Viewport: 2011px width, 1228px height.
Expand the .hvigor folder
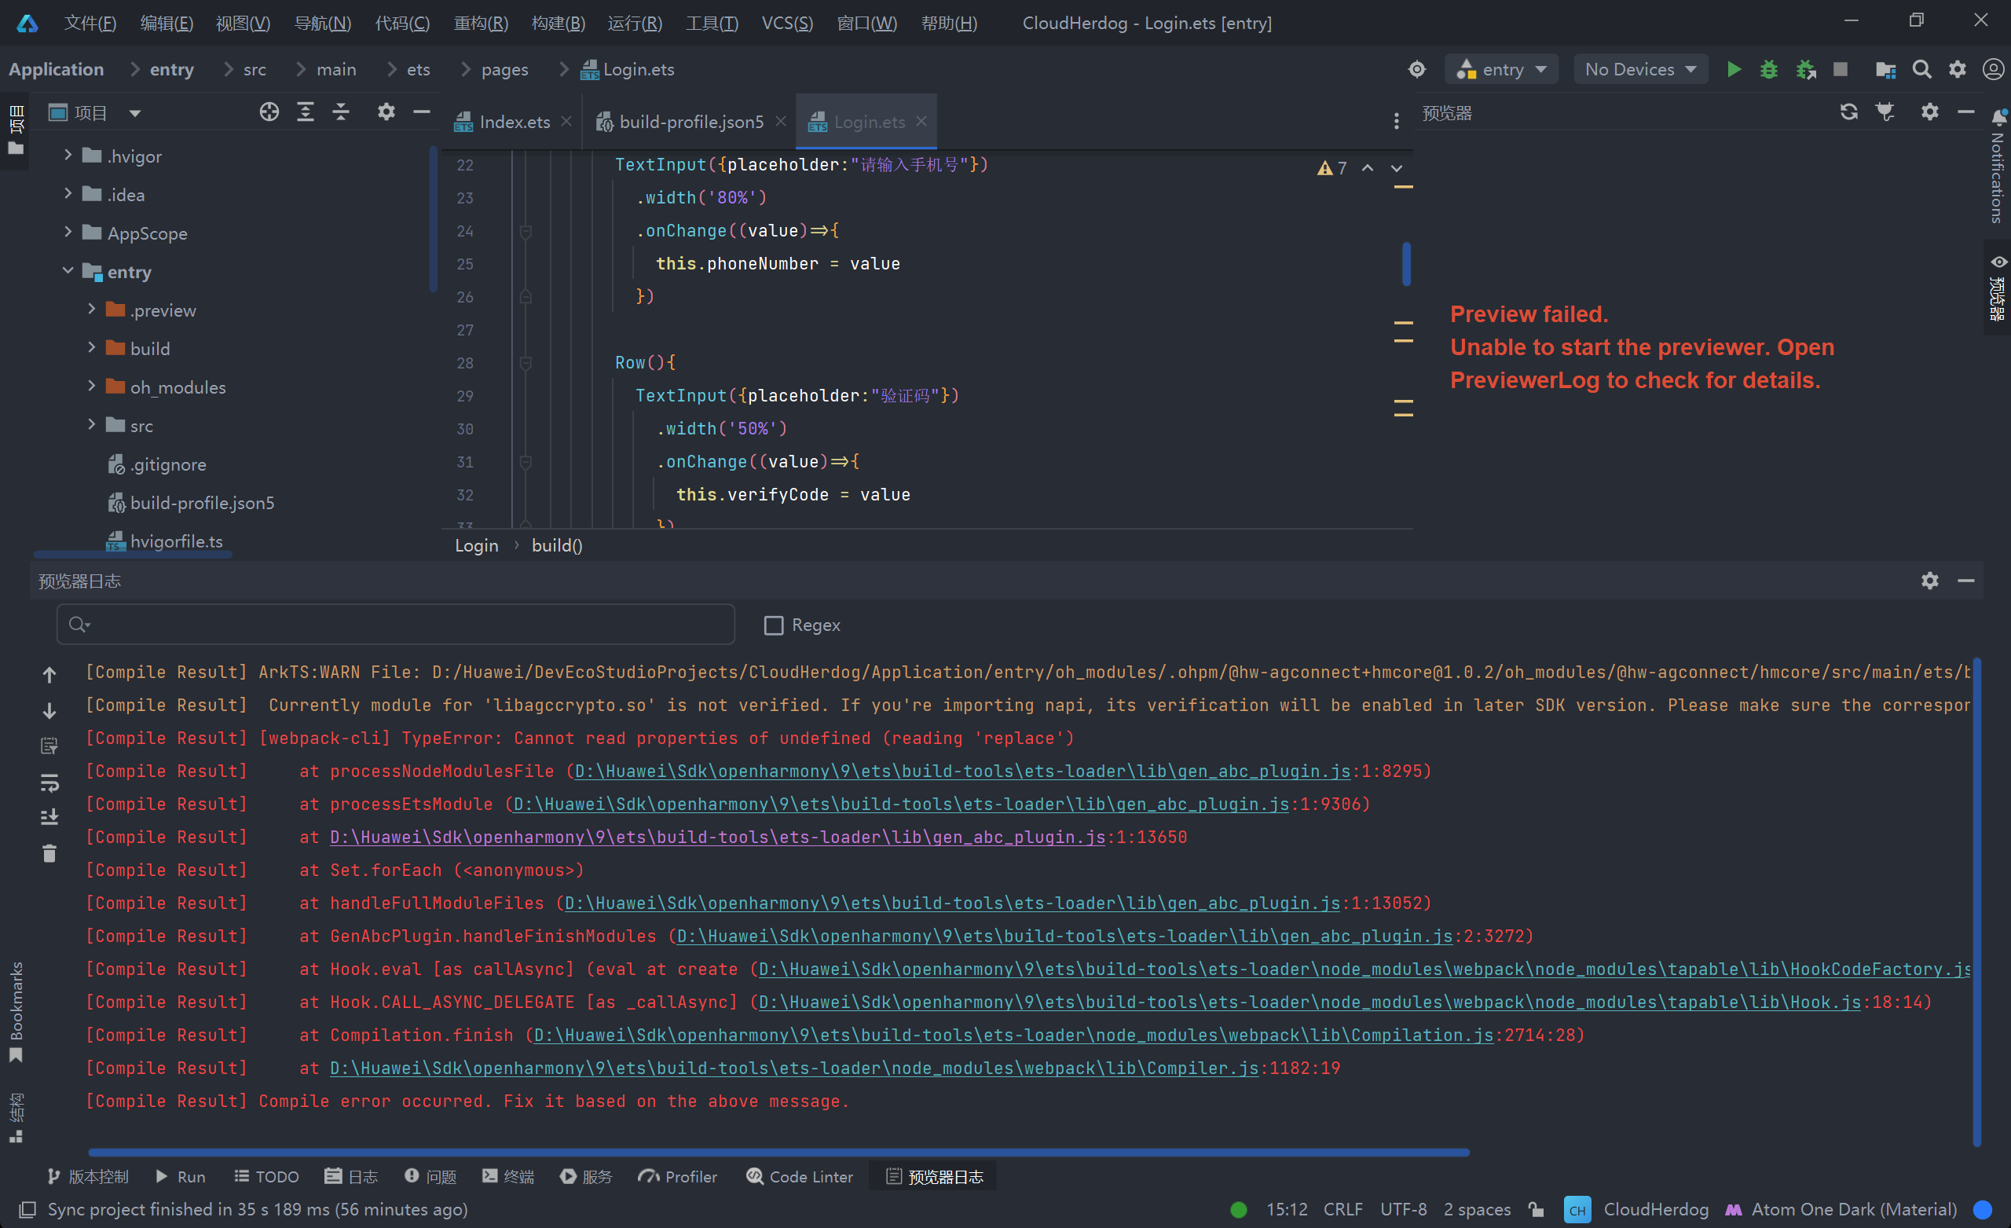68,154
